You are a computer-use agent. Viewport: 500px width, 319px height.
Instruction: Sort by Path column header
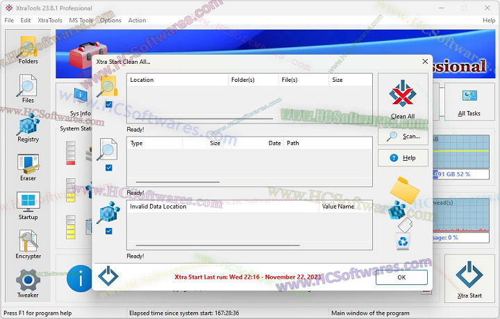coord(328,144)
